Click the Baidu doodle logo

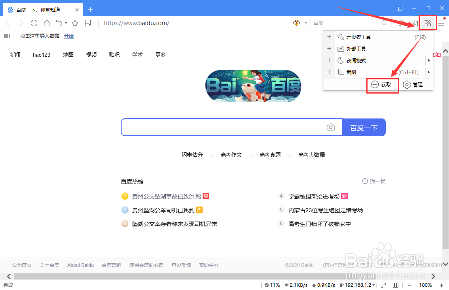click(253, 85)
